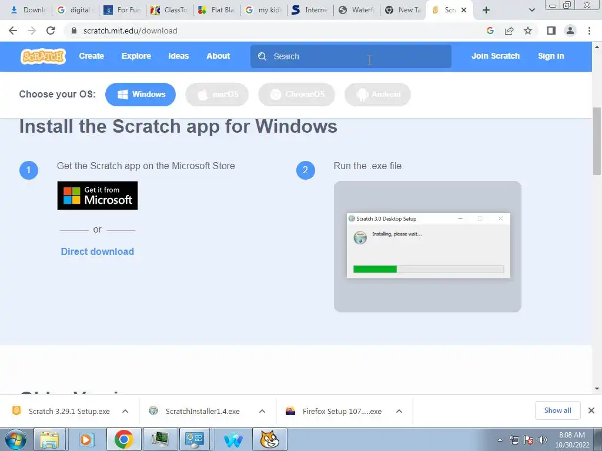Open the ScratchInstaller1.4.exe download
The height and width of the screenshot is (451, 602).
tap(196, 411)
